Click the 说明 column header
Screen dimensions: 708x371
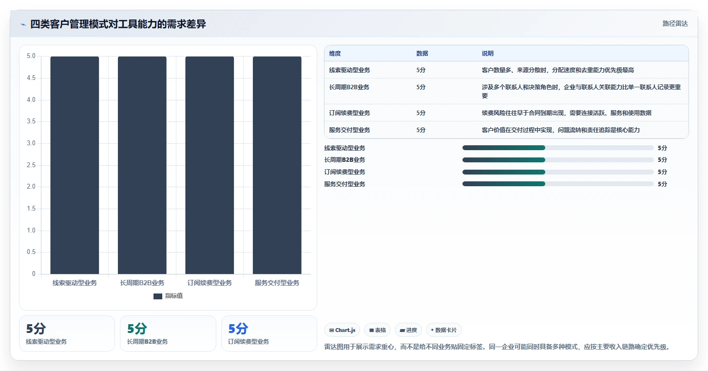[488, 54]
